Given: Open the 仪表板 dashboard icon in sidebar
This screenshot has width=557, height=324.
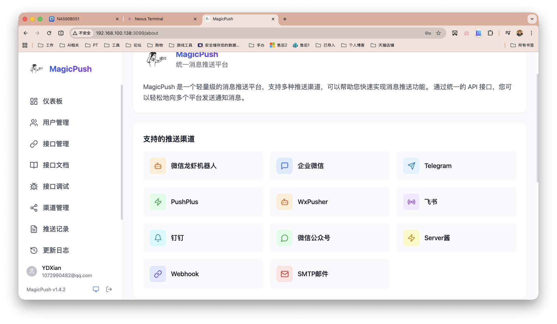Looking at the screenshot, I should point(33,101).
